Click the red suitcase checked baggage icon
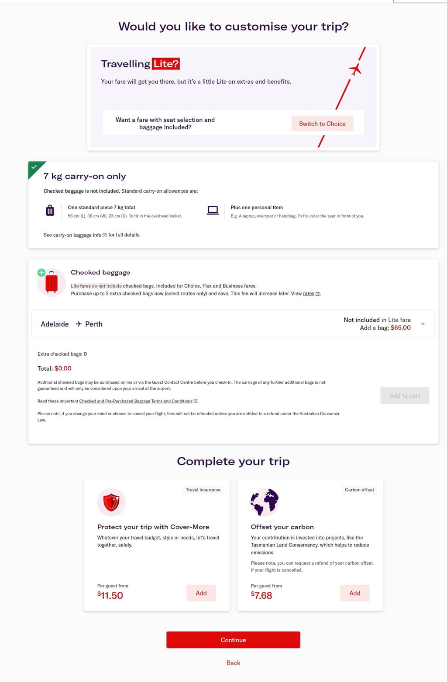This screenshot has height=682, width=447. pyautogui.click(x=52, y=283)
